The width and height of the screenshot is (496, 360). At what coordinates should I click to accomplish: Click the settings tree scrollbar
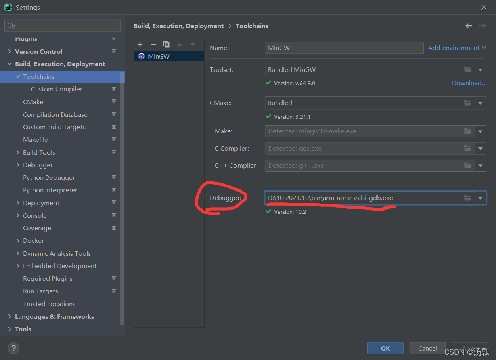[122, 198]
